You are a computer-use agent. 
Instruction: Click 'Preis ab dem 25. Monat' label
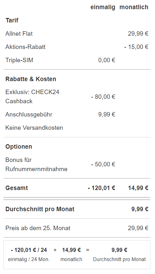pyautogui.click(x=38, y=228)
